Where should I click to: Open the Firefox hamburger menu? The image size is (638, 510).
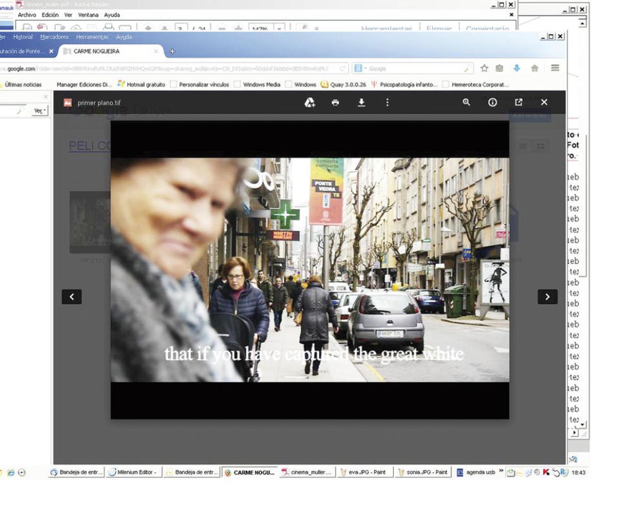(555, 68)
